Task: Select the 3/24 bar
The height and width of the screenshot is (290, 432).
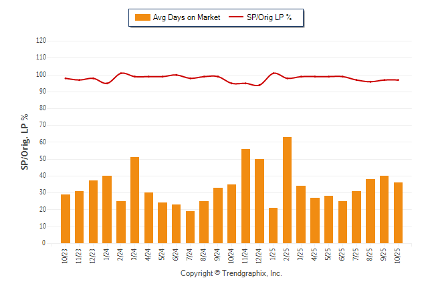Action: pos(134,200)
